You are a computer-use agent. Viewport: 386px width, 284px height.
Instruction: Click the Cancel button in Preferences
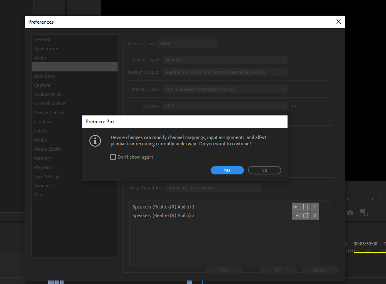[x=320, y=270]
